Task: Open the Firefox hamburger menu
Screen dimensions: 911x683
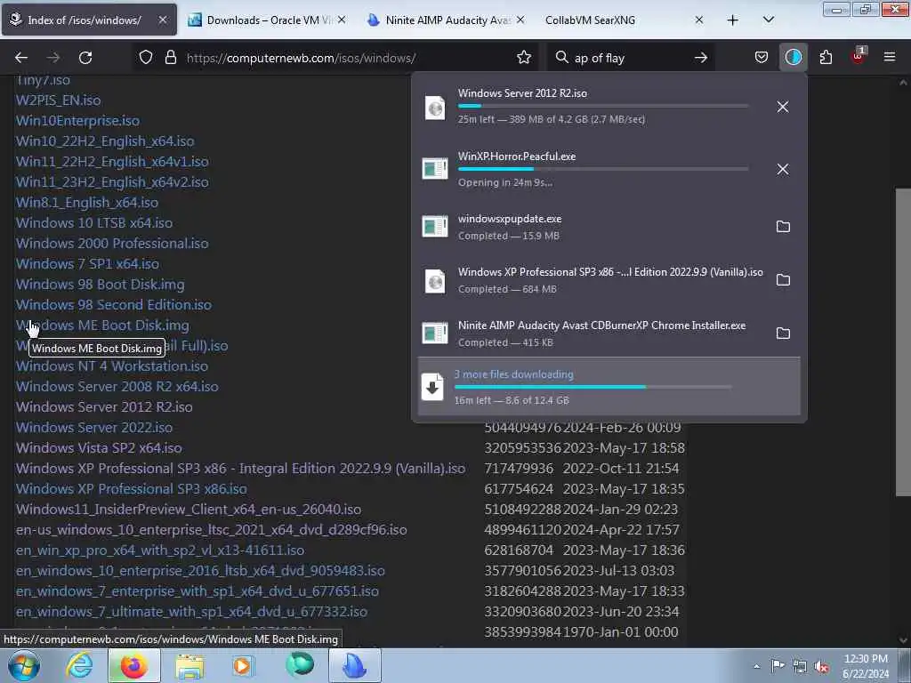Action: pos(890,58)
